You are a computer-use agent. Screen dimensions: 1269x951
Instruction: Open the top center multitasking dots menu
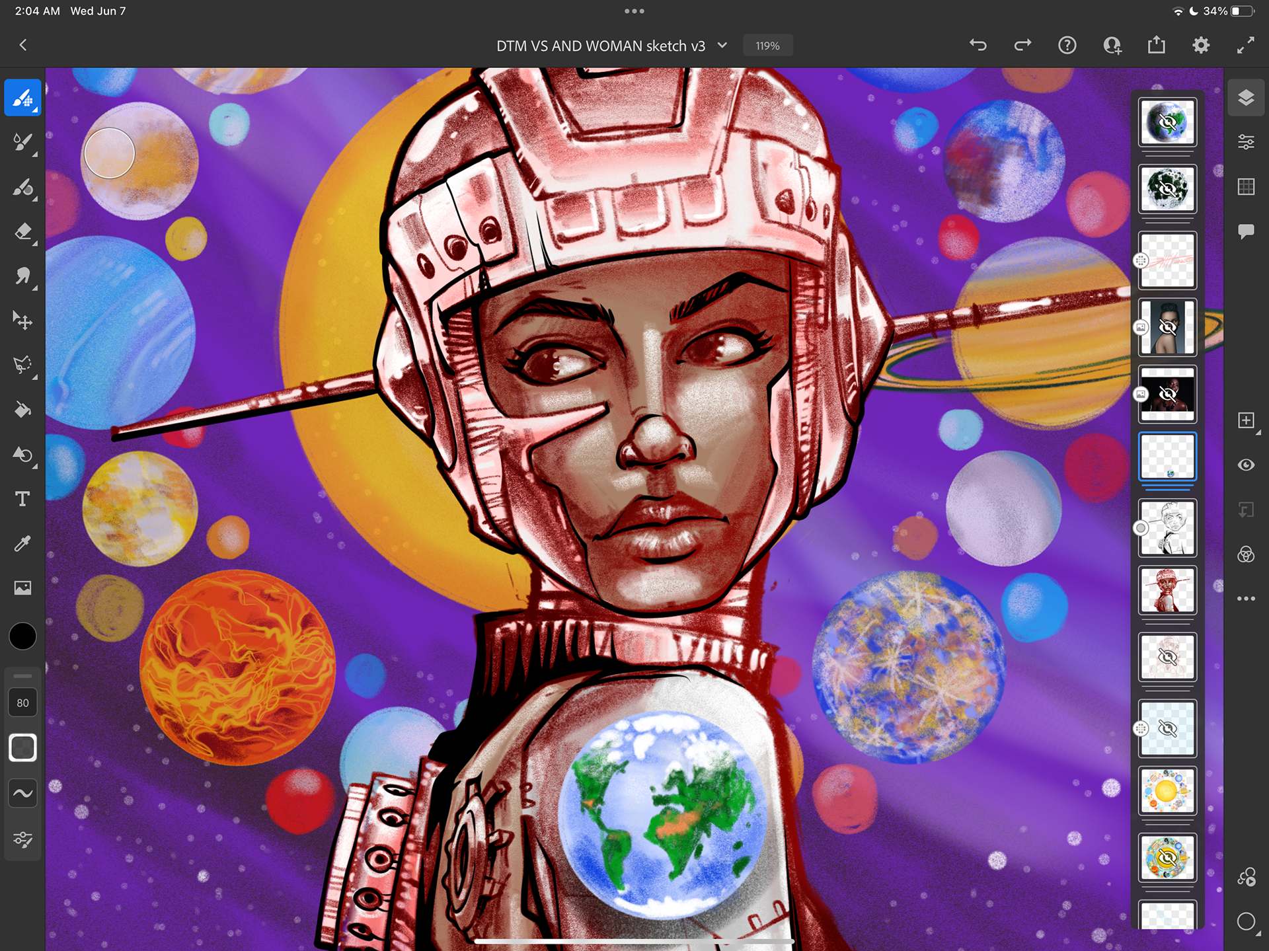[634, 11]
